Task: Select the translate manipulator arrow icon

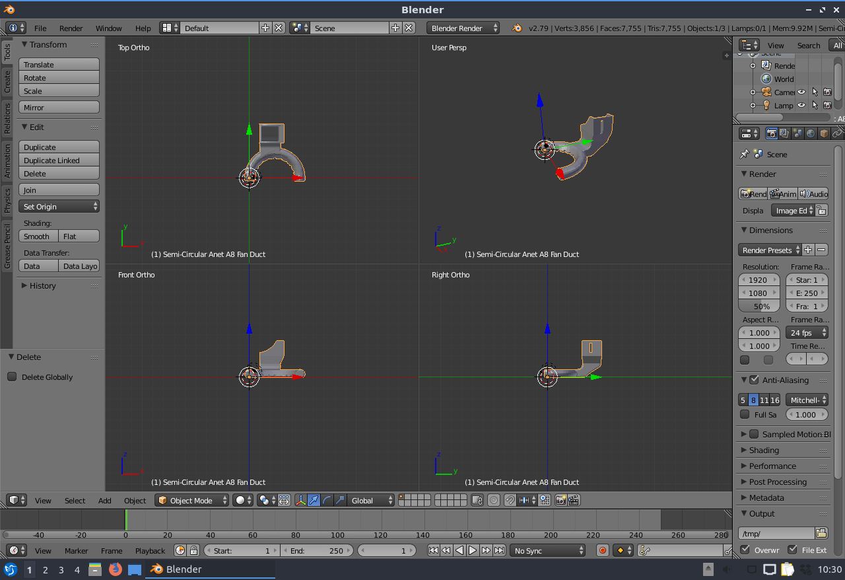Action: (x=314, y=500)
